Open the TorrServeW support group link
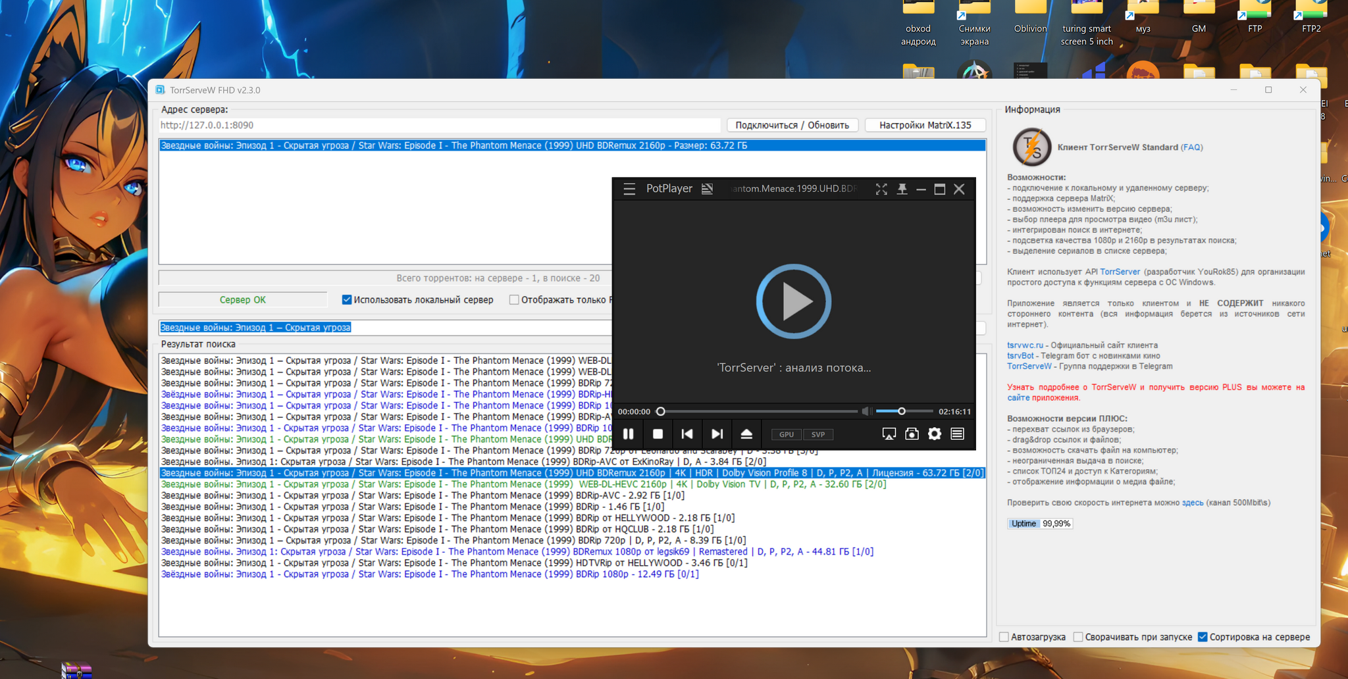Image resolution: width=1348 pixels, height=679 pixels. point(1029,366)
